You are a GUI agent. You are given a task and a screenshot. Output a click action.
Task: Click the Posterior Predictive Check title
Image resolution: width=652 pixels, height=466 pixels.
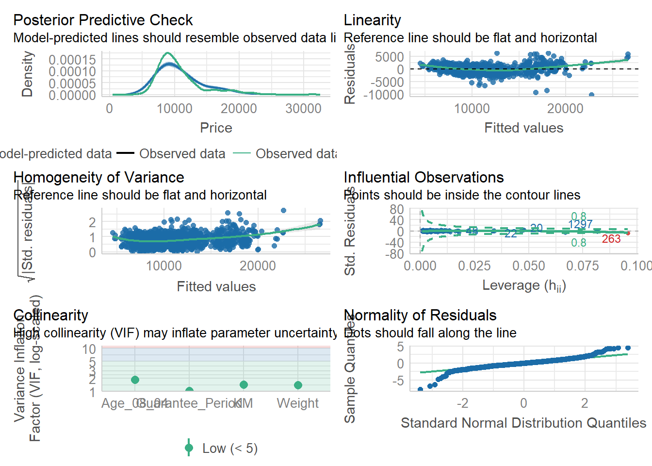click(103, 20)
